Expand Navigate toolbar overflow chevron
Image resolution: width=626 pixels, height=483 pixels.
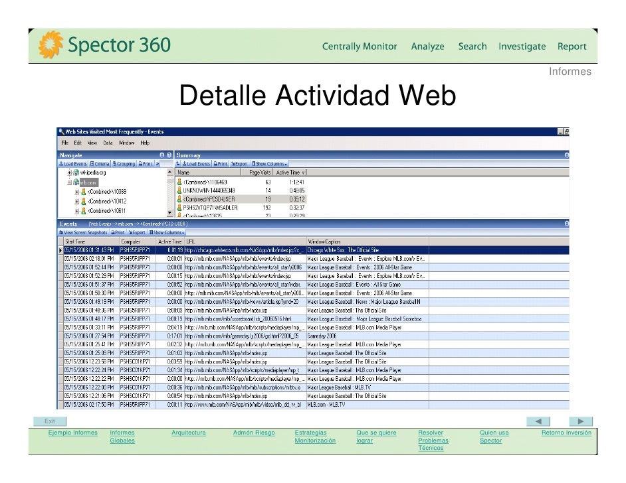[x=157, y=164]
